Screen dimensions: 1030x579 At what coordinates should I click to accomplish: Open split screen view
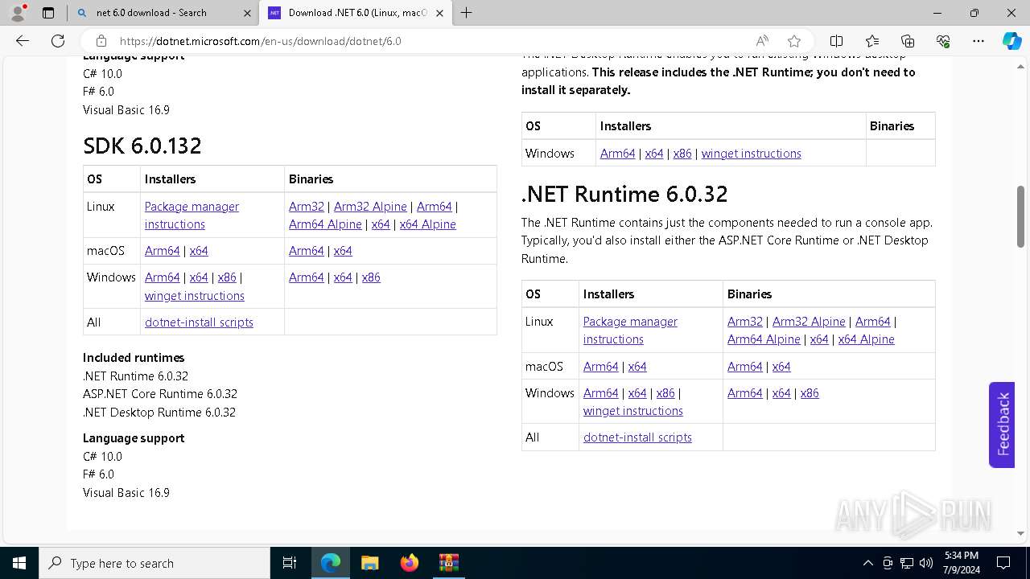837,41
